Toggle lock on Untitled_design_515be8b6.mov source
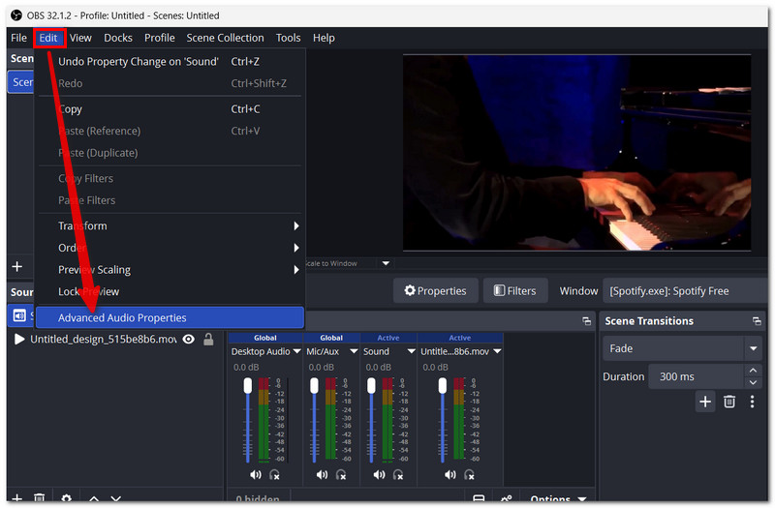 (208, 340)
